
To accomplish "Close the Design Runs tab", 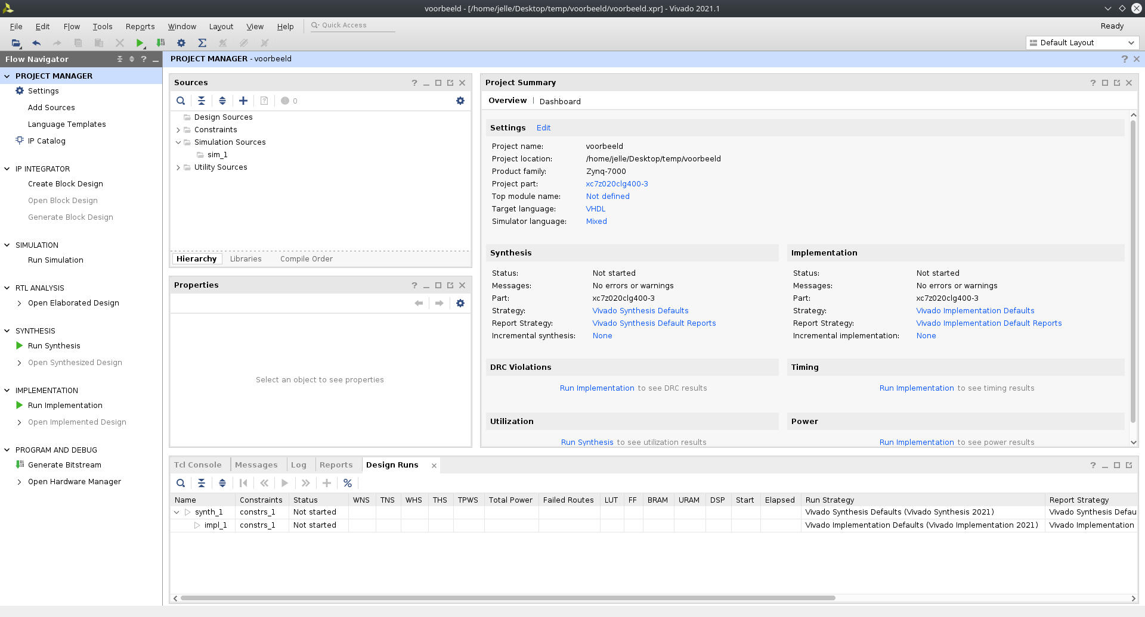I will pos(434,466).
